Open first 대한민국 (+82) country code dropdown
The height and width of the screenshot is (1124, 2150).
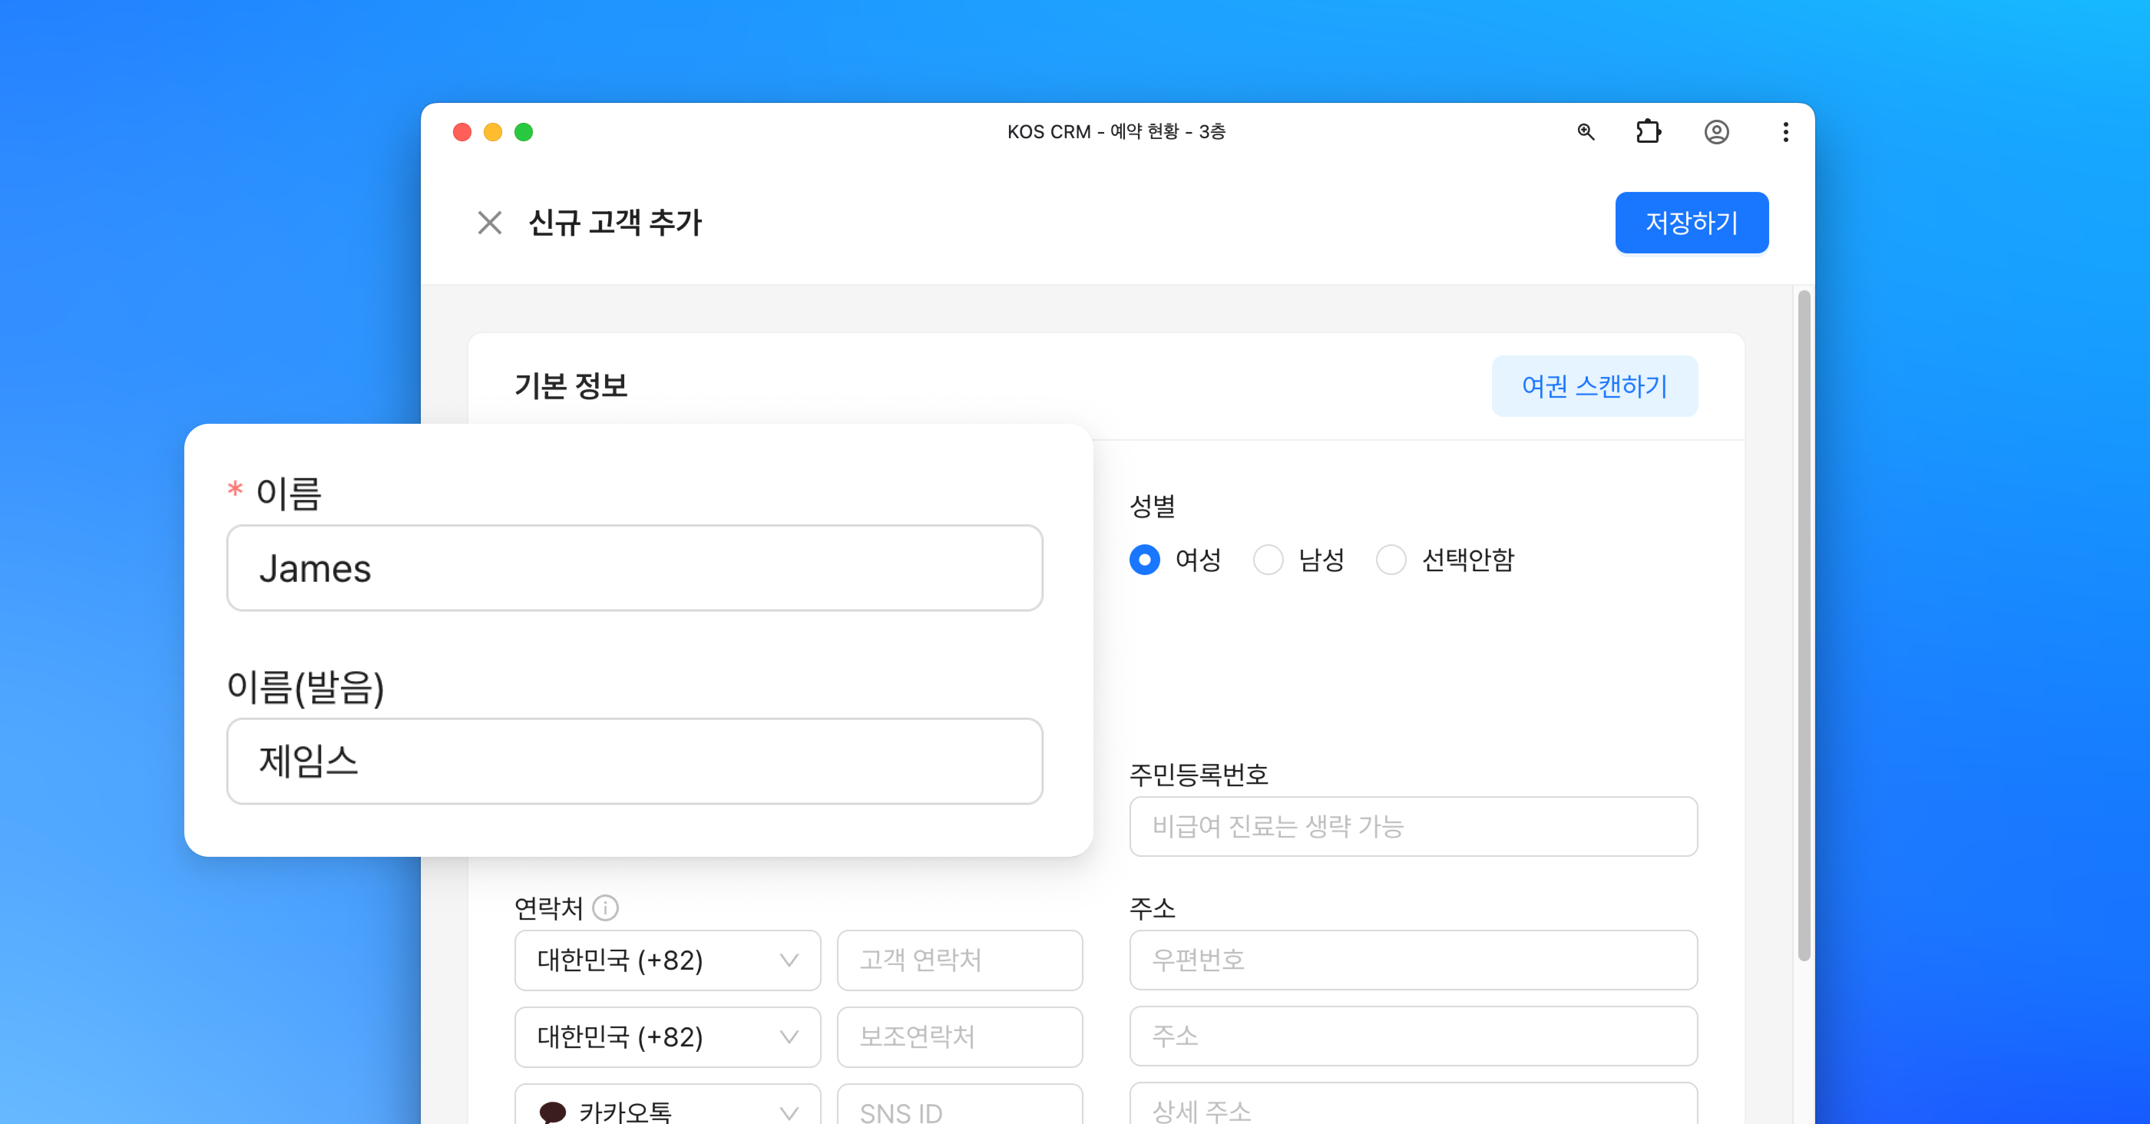pyautogui.click(x=667, y=960)
